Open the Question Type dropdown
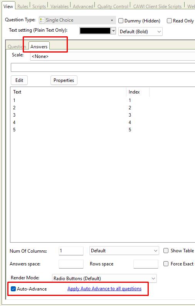This screenshot has width=195, height=306. point(77,20)
